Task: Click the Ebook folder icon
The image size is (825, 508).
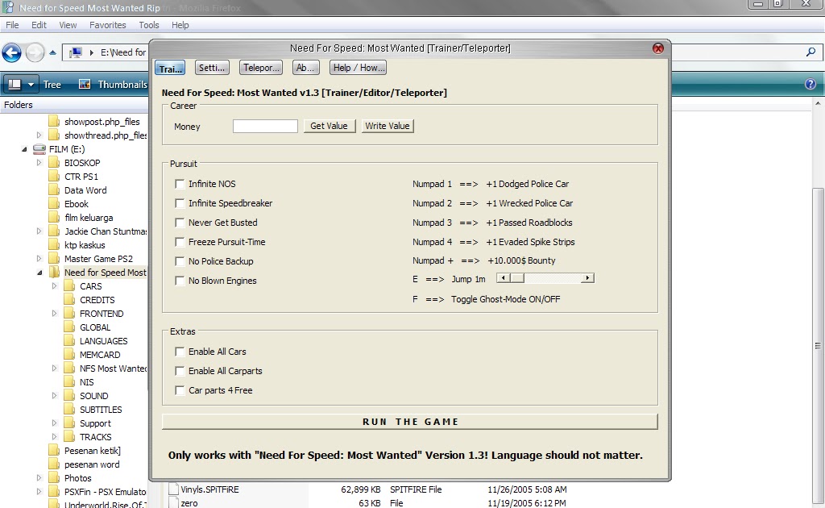Action: point(54,204)
